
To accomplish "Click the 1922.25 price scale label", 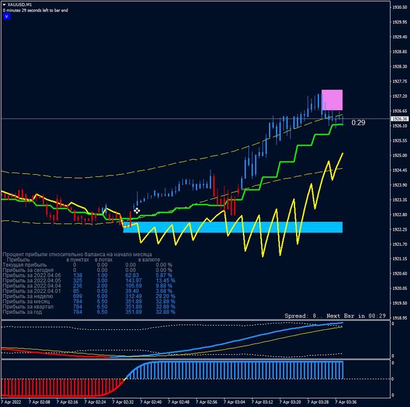I will coord(400,230).
